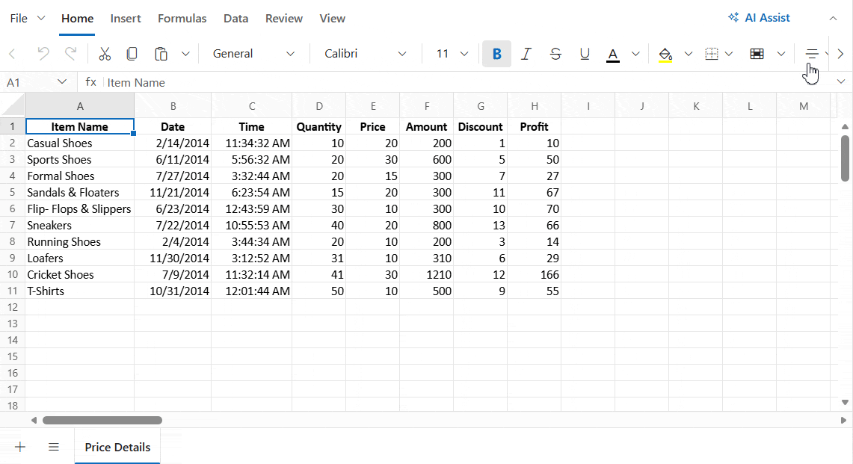Click the horizontal alignment icon

pos(812,54)
